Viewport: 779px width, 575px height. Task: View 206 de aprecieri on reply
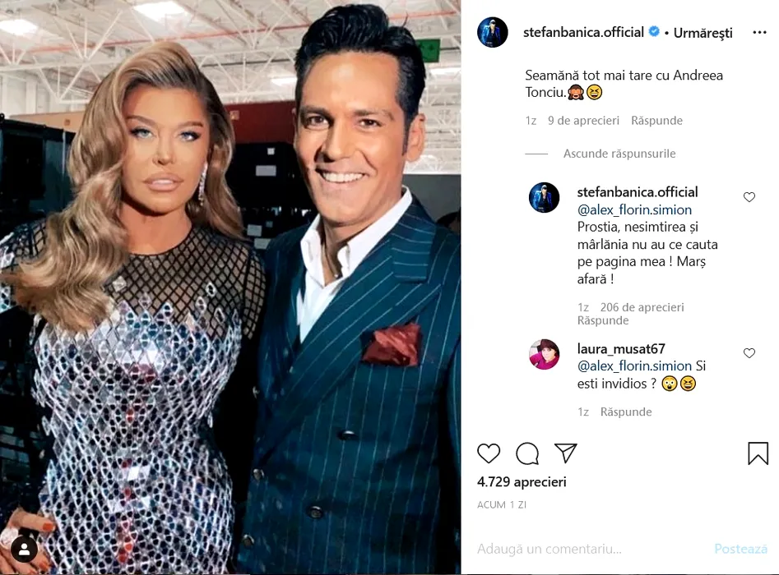[x=642, y=307]
